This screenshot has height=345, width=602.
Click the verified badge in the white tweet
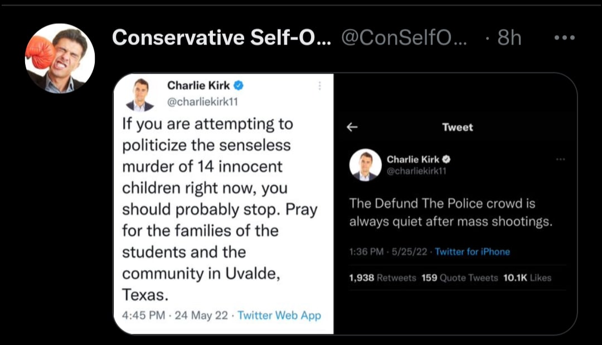coord(238,86)
